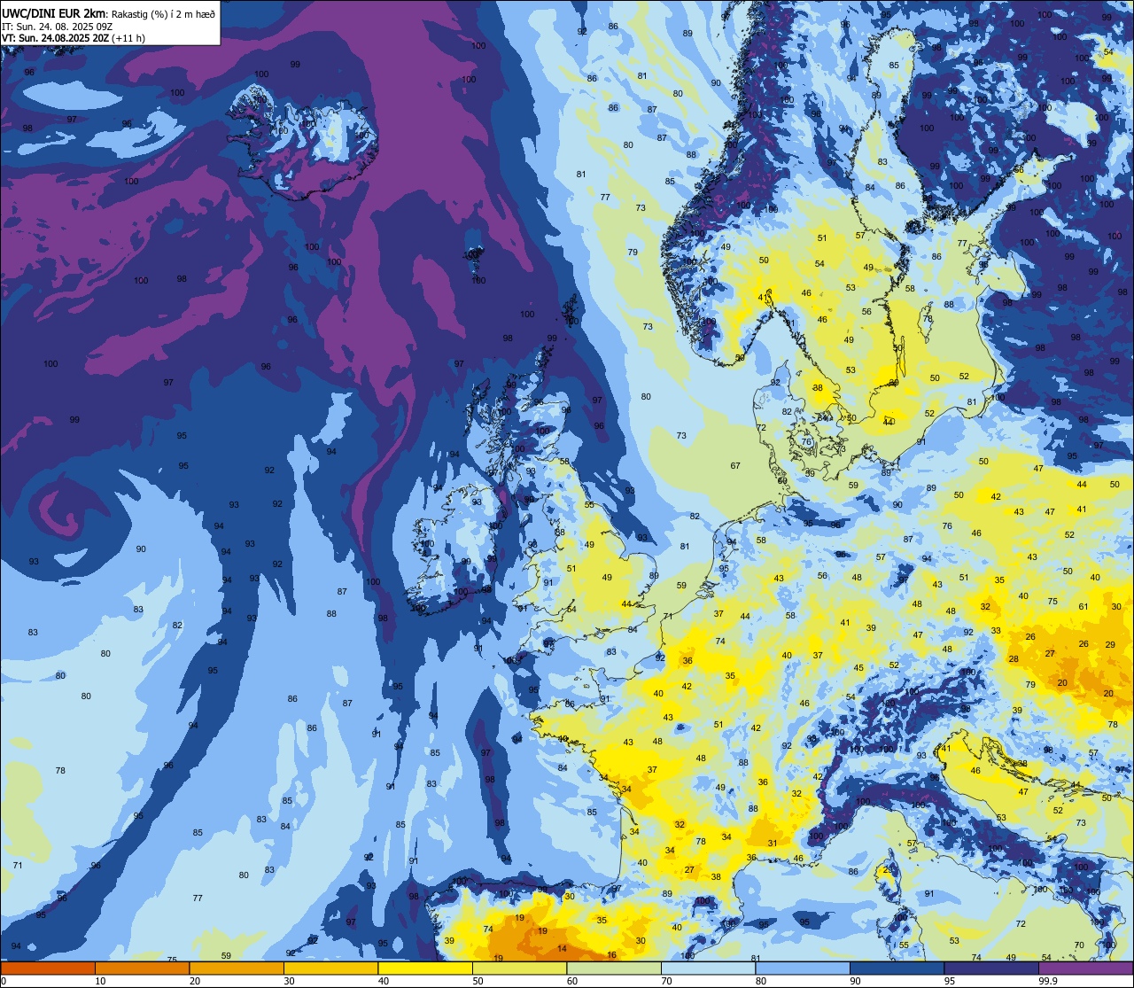1134x988 pixels.
Task: Click the "Rakastig (%) í 2 m hæð" label
Action: pos(163,14)
